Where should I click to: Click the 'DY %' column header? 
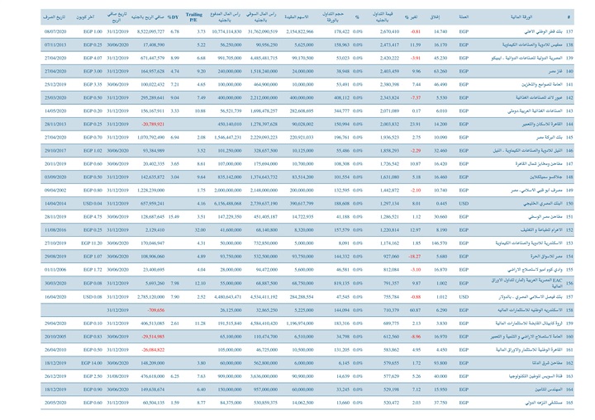coord(173,17)
